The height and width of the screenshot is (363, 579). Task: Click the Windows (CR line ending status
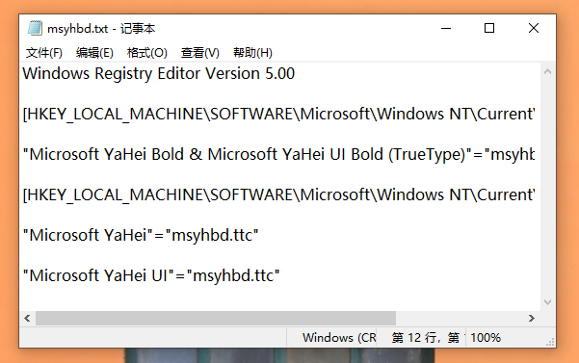click(x=339, y=338)
